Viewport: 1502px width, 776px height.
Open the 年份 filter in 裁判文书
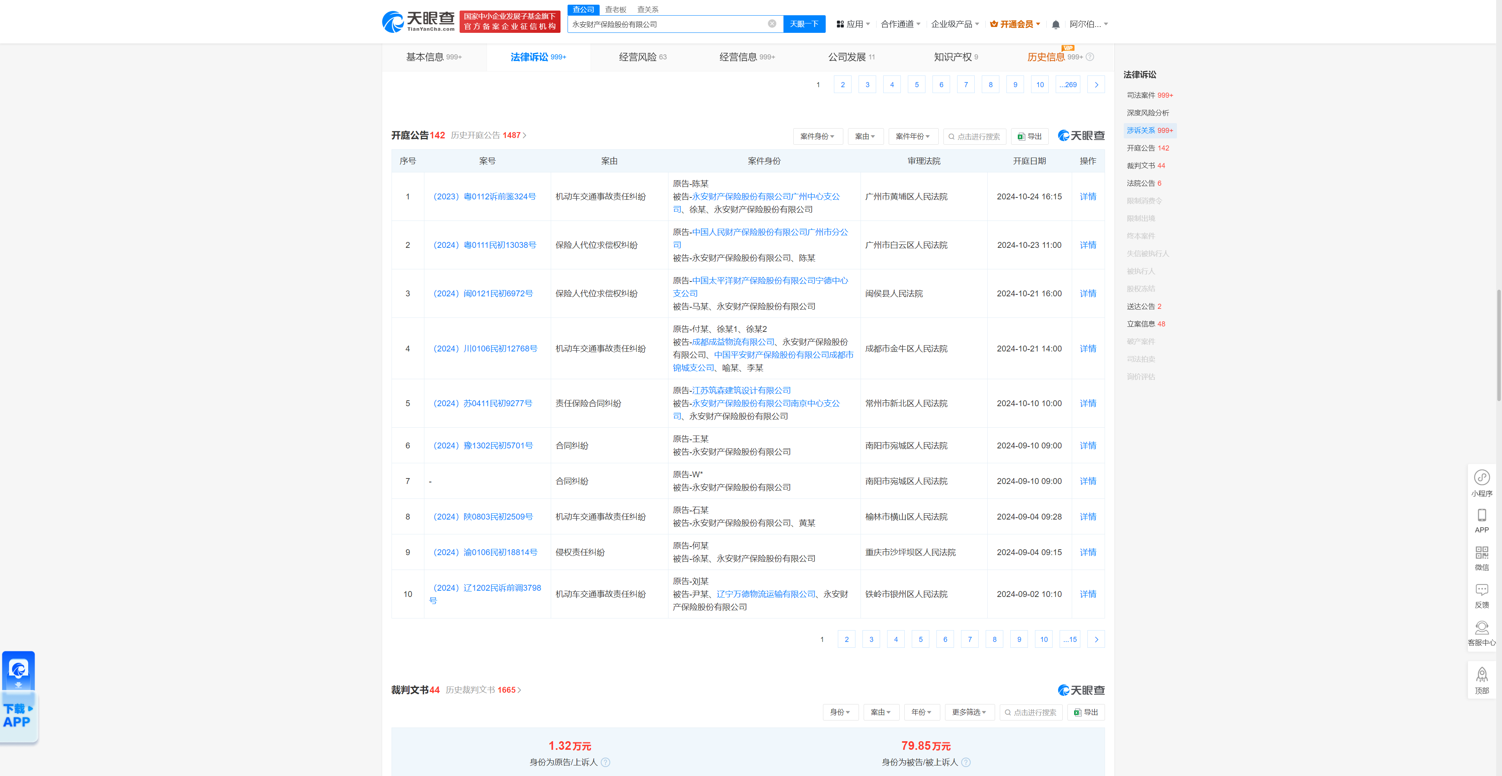pos(921,713)
